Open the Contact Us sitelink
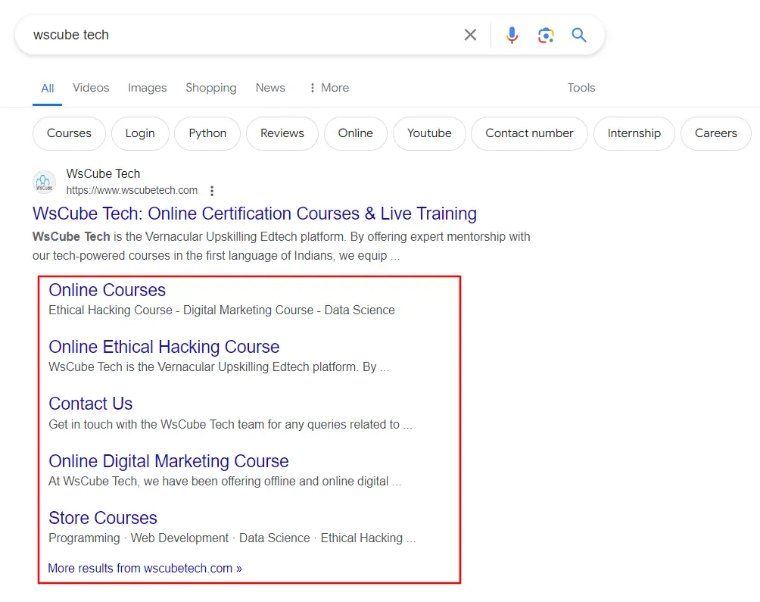760x602 pixels. 90,404
